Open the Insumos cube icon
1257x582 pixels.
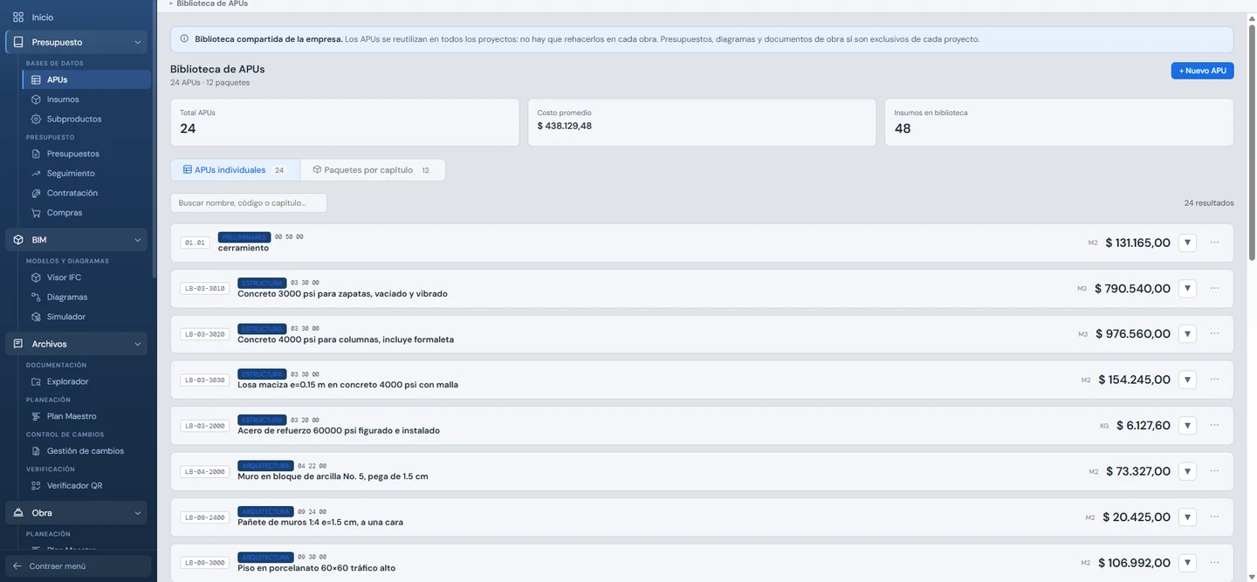[x=36, y=99]
